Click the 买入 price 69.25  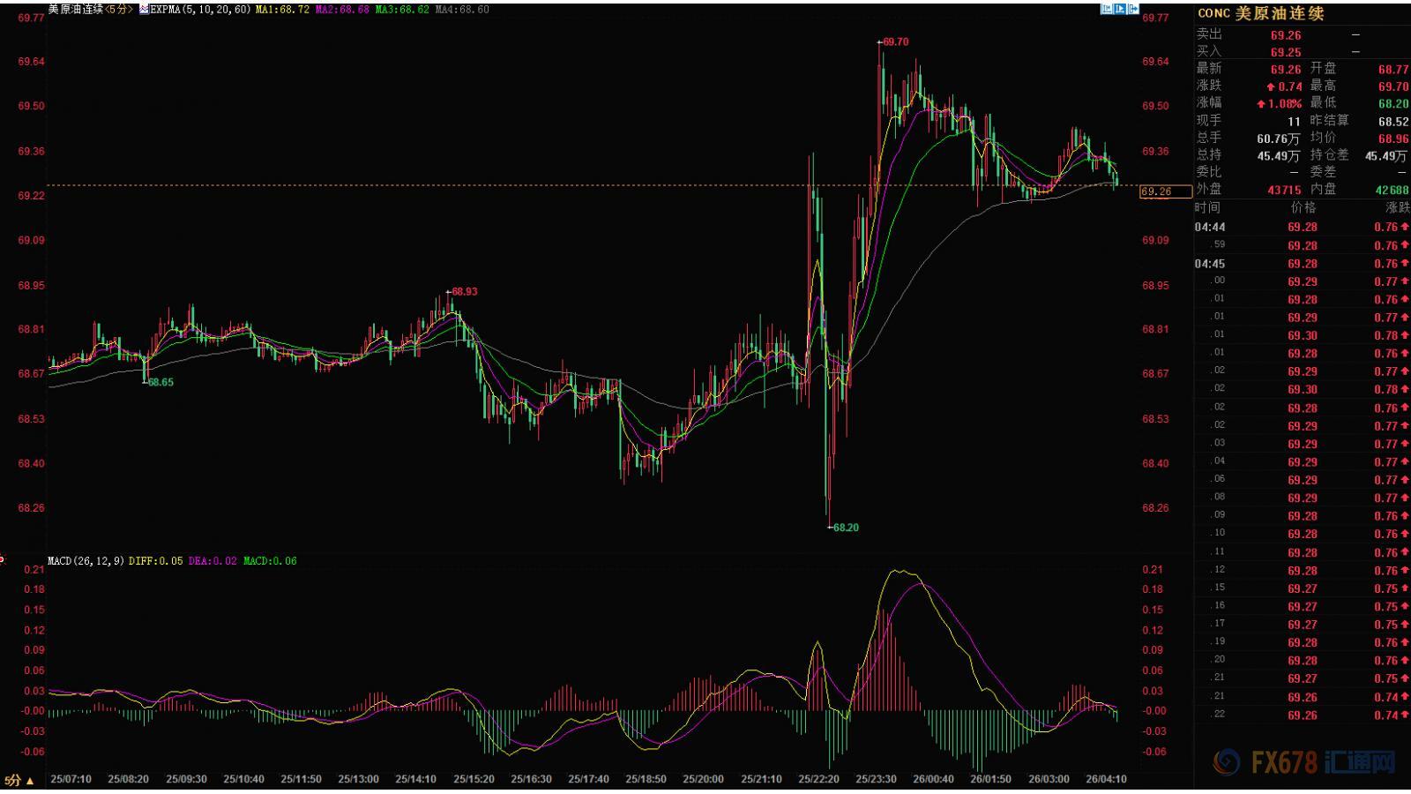tap(1286, 53)
